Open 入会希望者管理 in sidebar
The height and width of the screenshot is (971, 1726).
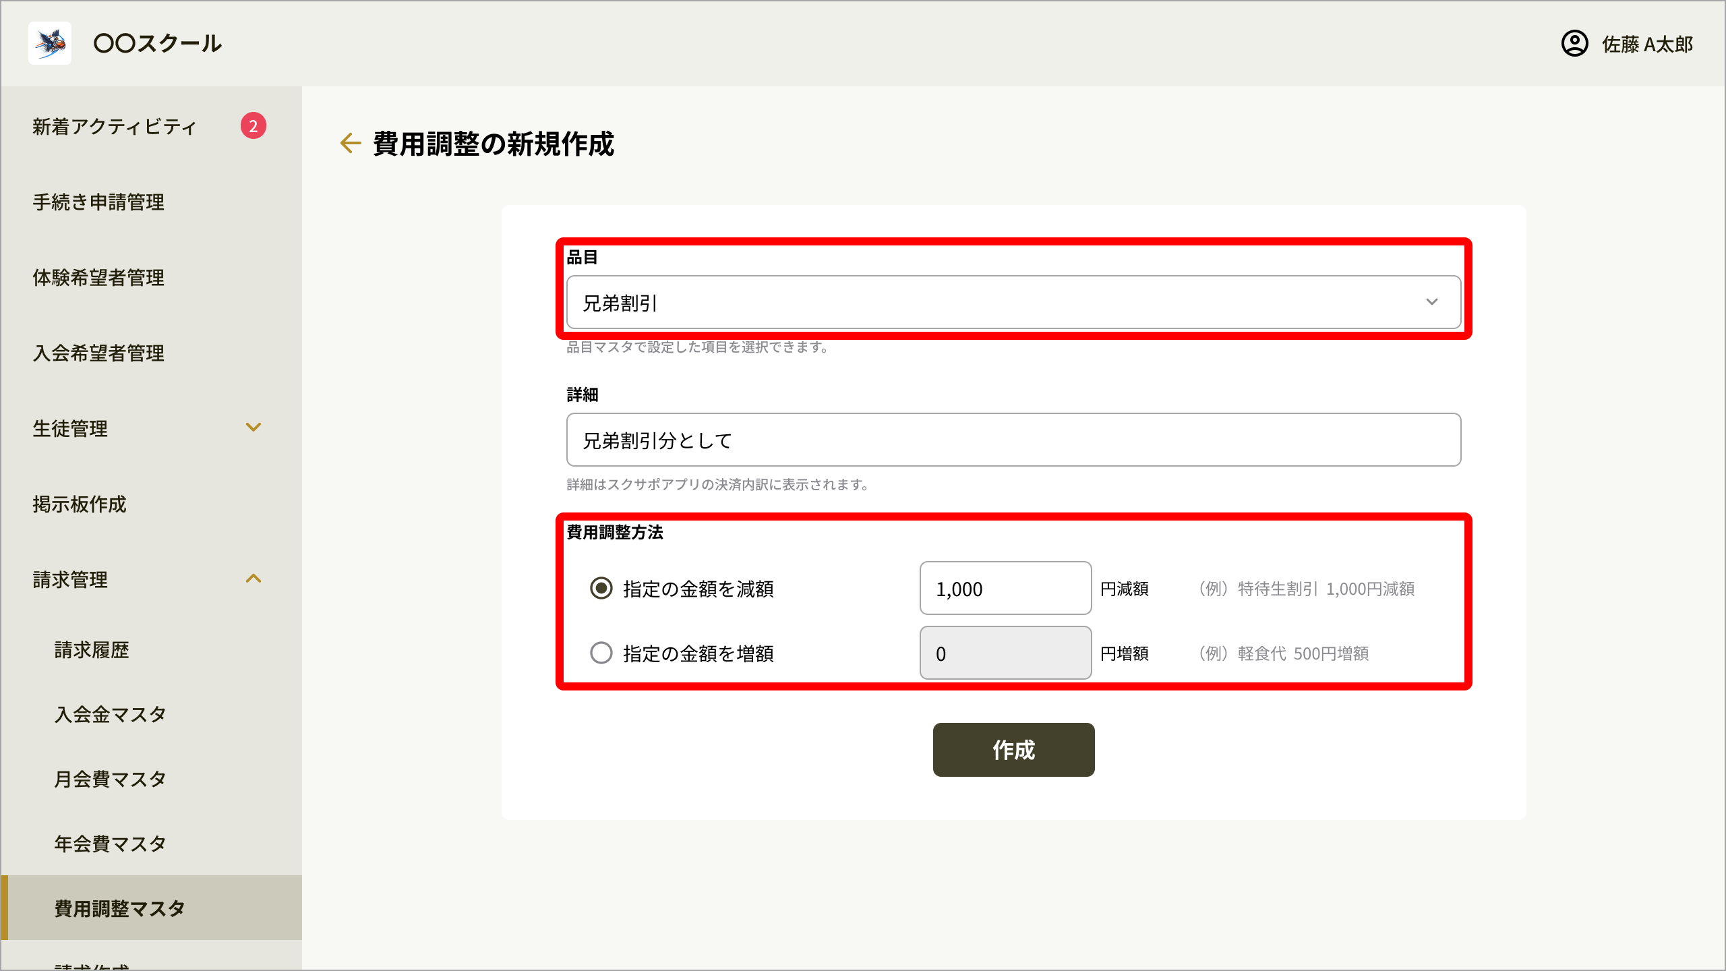(x=98, y=353)
